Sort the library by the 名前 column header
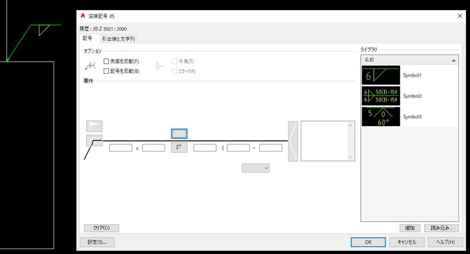The height and width of the screenshot is (254, 470). (410, 60)
